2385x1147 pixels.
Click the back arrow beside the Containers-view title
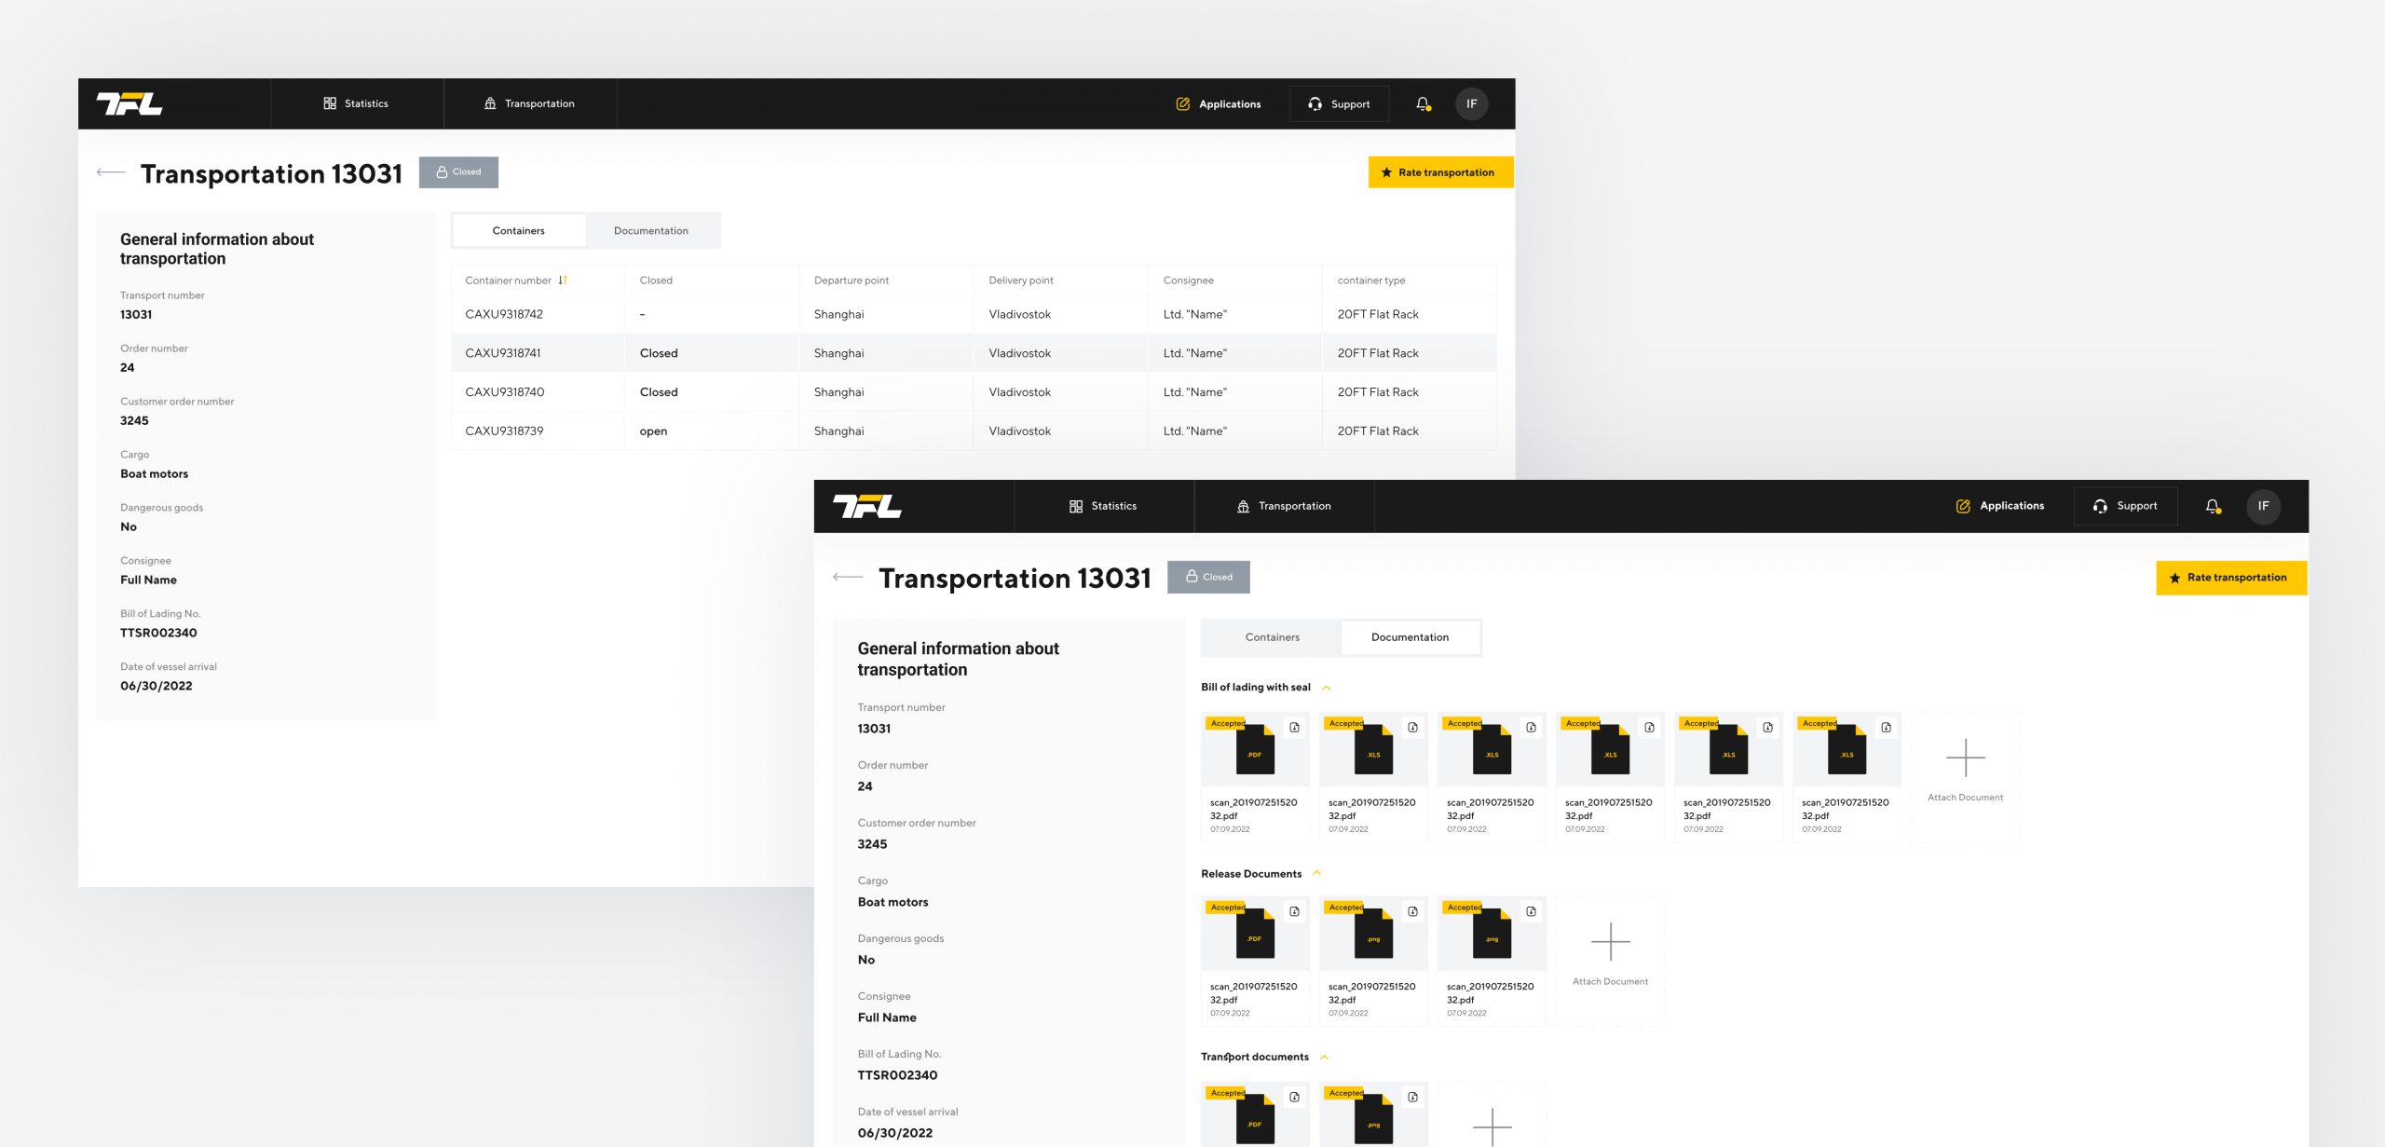[111, 172]
